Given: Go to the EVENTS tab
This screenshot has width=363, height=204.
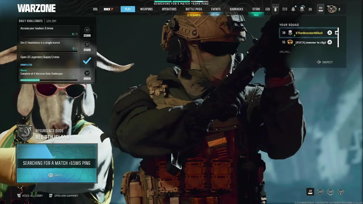Looking at the screenshot, I should (x=216, y=9).
